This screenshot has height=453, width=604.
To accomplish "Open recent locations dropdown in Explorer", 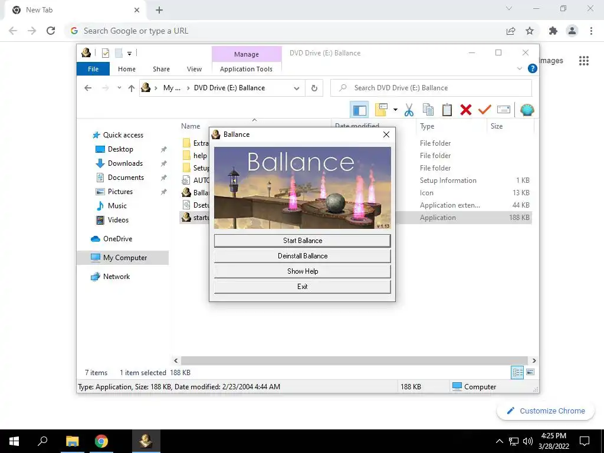I will (x=119, y=88).
